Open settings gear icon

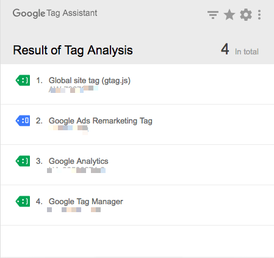pyautogui.click(x=246, y=15)
